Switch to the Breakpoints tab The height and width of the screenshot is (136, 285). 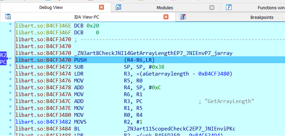coord(262,18)
